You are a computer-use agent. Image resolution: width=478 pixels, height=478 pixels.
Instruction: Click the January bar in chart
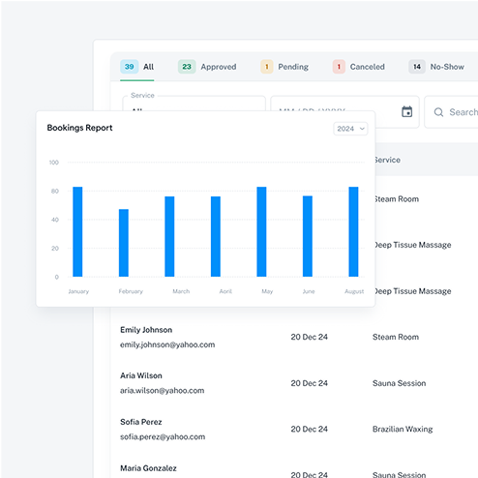77,231
